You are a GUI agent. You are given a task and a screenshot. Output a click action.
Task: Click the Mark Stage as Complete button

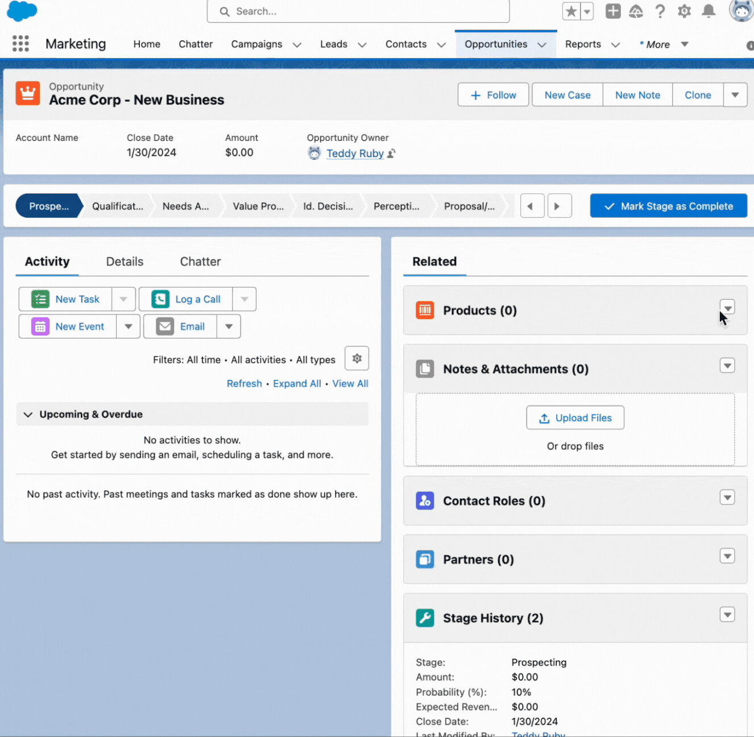click(x=668, y=206)
